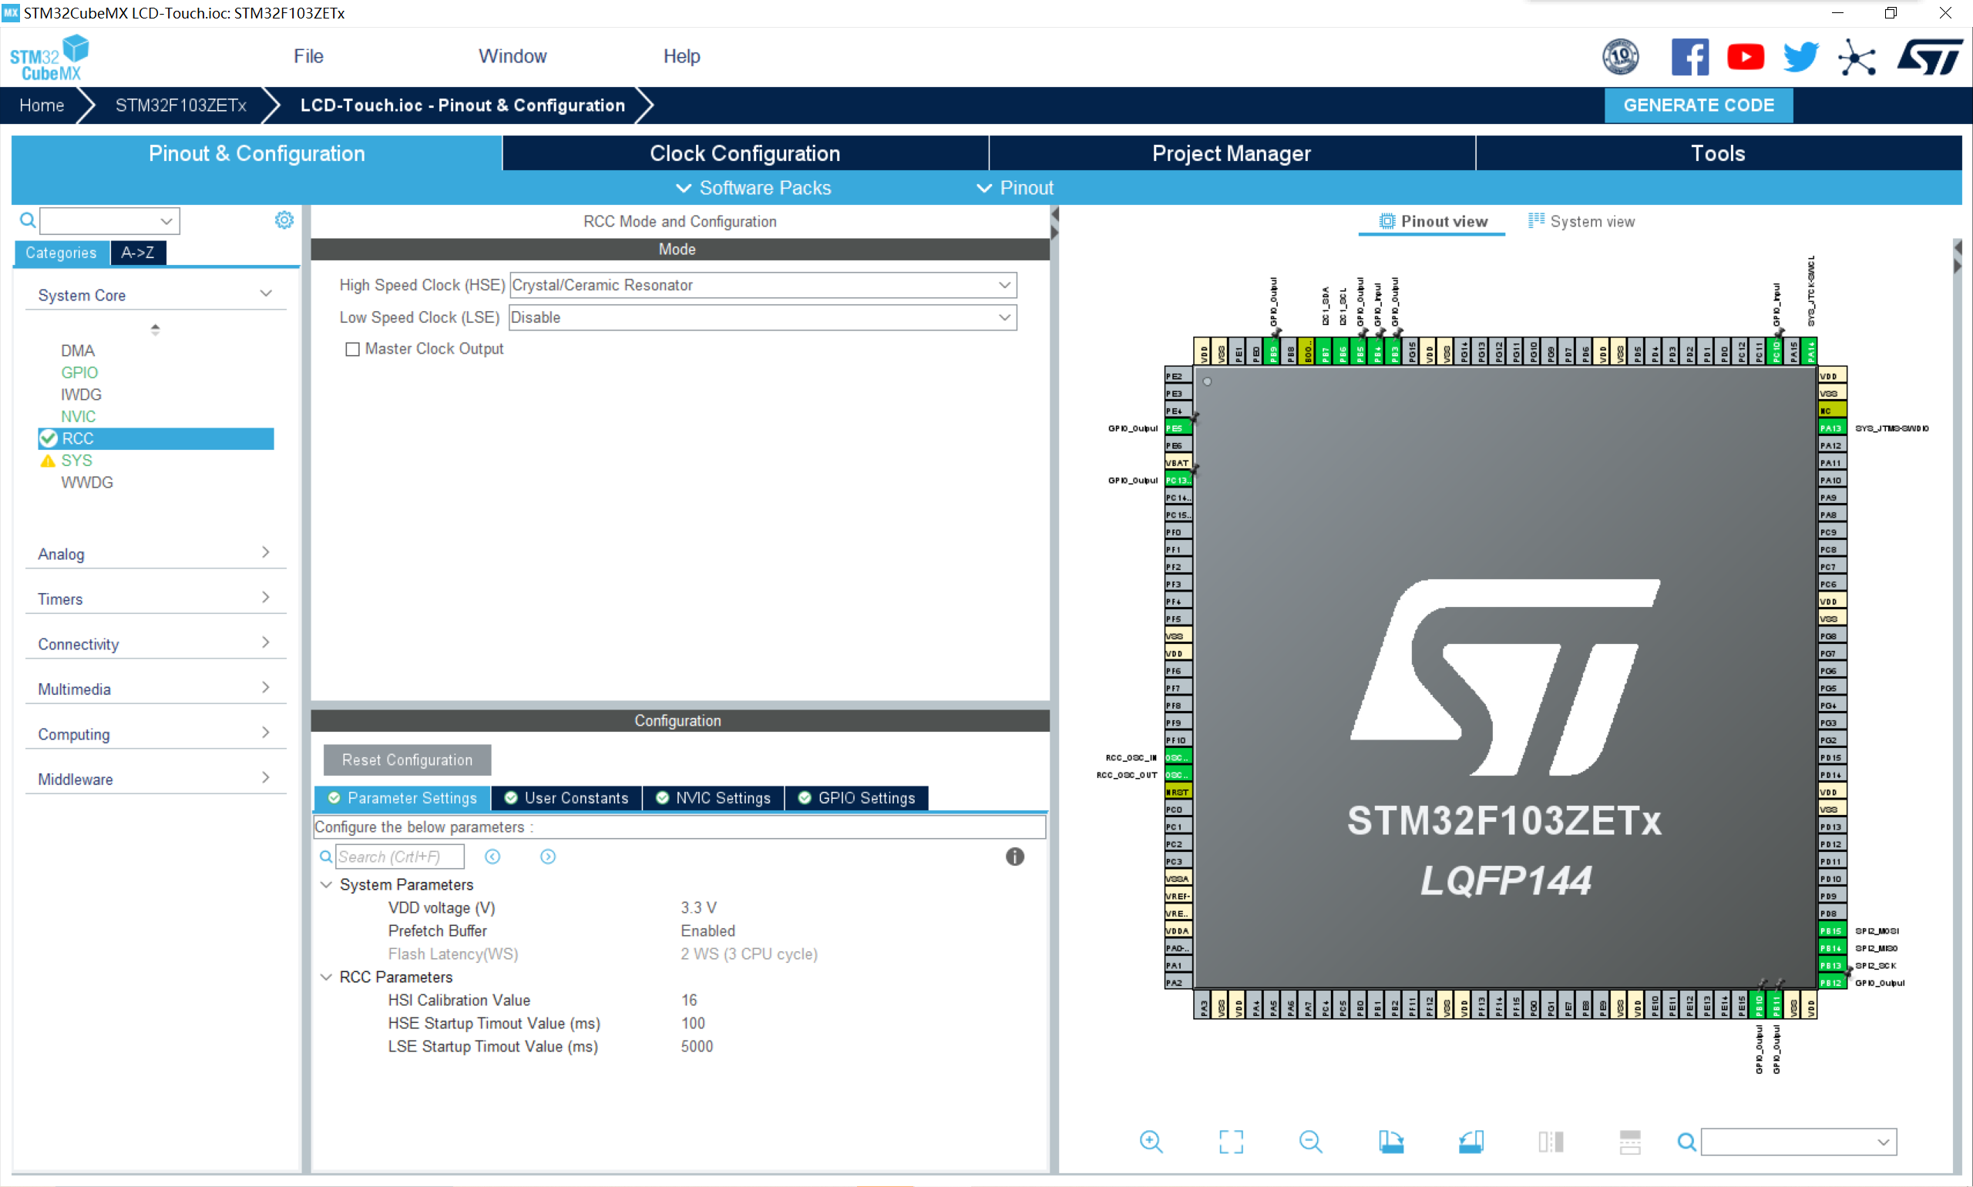Click the Reset Configuration button
The width and height of the screenshot is (1973, 1187).
tap(406, 759)
